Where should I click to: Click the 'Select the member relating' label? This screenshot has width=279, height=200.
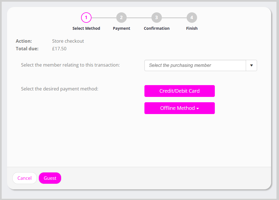click(70, 65)
